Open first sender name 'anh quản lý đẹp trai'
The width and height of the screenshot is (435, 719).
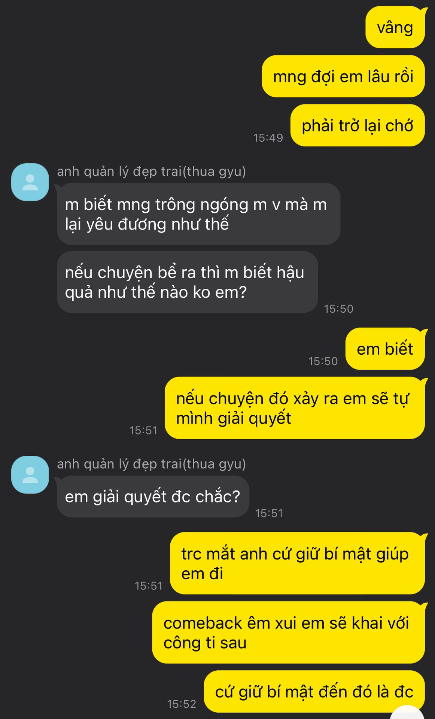[x=151, y=172]
